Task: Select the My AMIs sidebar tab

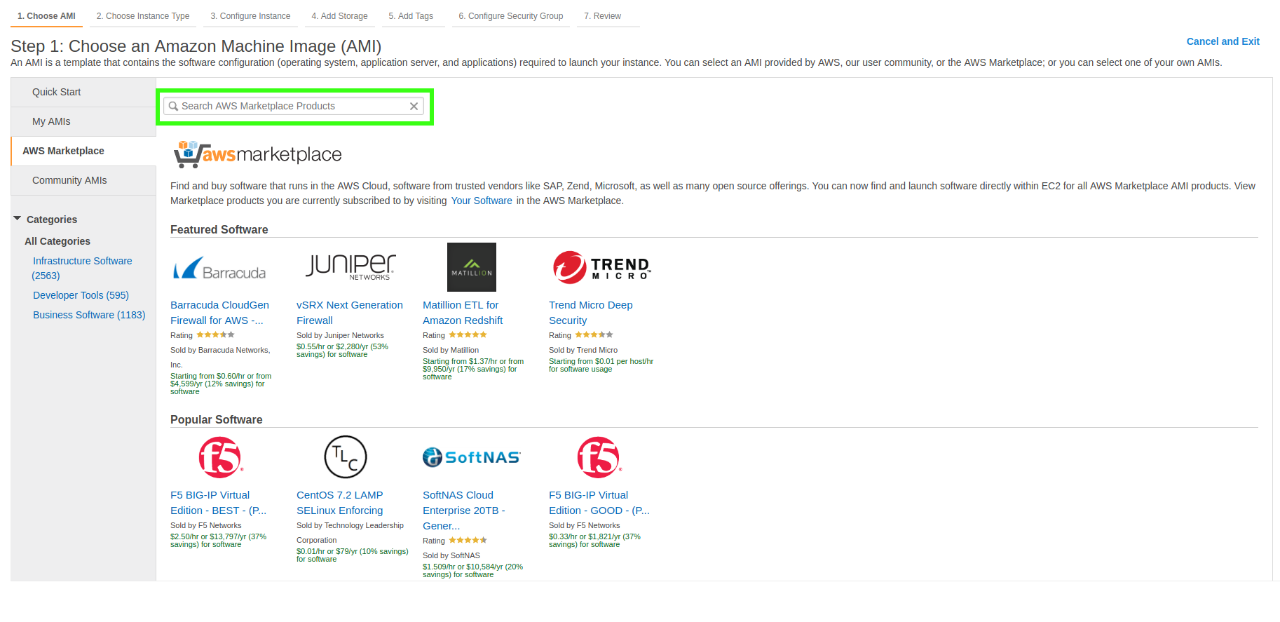Action: [x=83, y=121]
